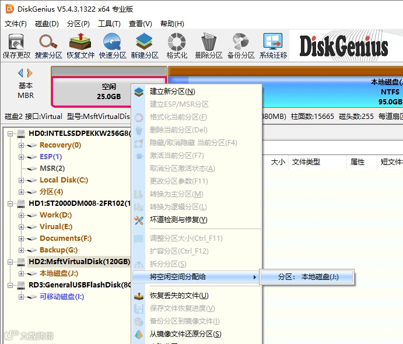The width and height of the screenshot is (403, 344).
Task: Click the 搜索分区 magnifier icon
Action: pyautogui.click(x=48, y=41)
